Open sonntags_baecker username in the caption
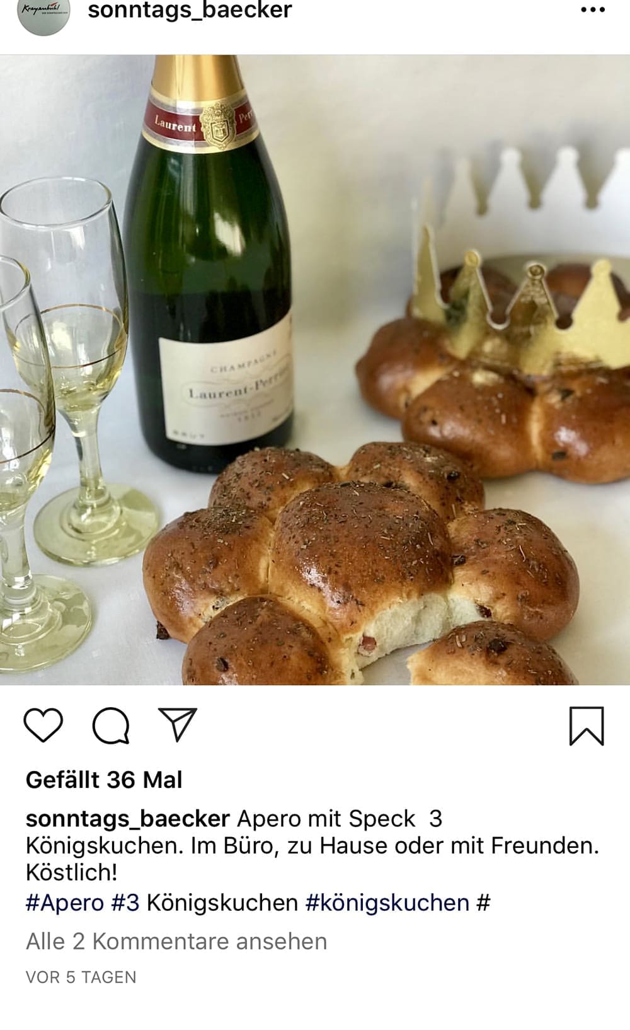 tap(127, 819)
